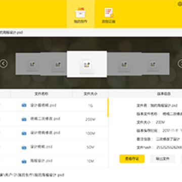Go to next version with right carousel arrow
This screenshot has width=182, height=182.
(180, 64)
